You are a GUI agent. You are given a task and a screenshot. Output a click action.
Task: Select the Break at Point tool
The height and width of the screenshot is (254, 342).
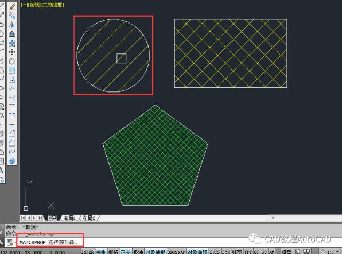click(12, 106)
